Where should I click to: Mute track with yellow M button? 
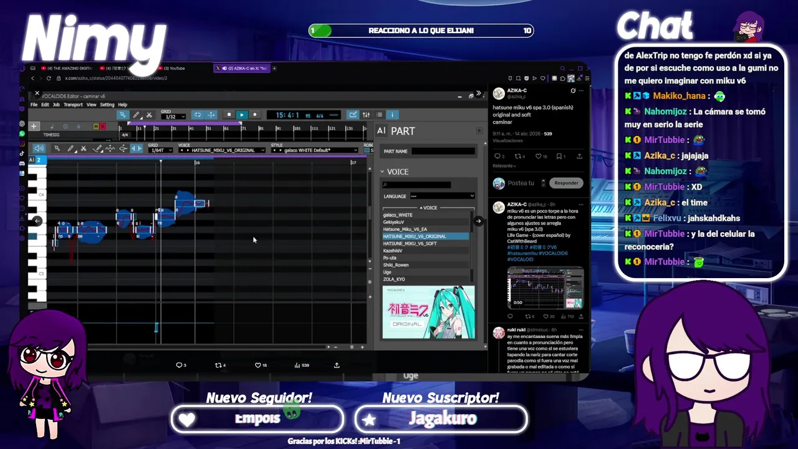click(x=96, y=127)
